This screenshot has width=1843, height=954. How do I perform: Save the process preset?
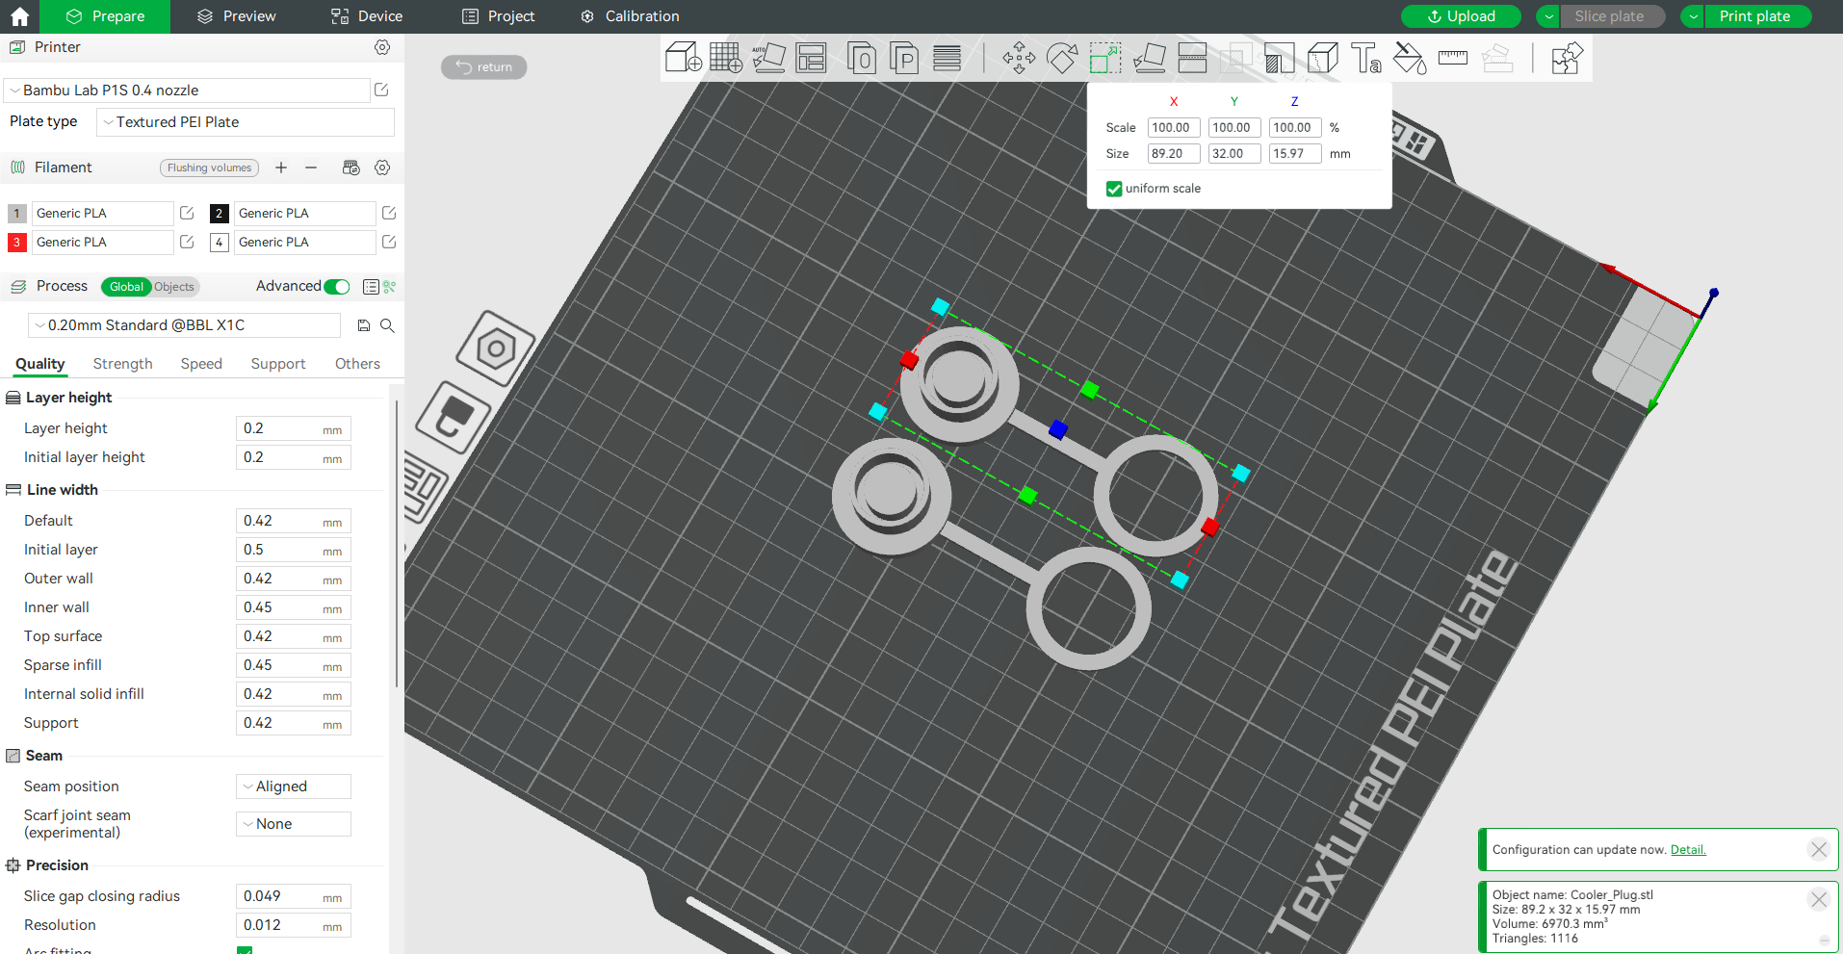click(x=364, y=325)
